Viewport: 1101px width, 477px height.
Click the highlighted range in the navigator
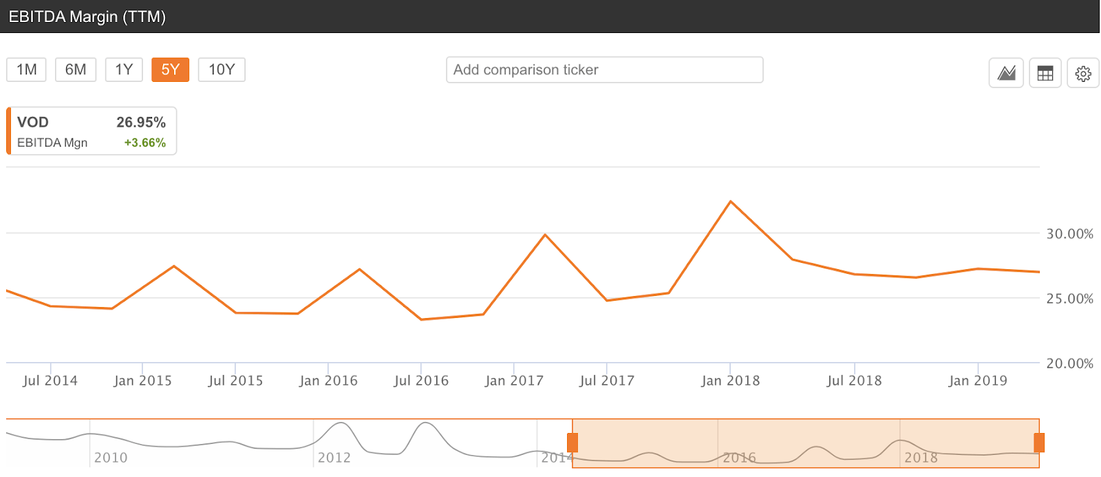click(806, 443)
